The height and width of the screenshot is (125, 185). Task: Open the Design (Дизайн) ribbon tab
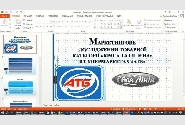coord(40,16)
